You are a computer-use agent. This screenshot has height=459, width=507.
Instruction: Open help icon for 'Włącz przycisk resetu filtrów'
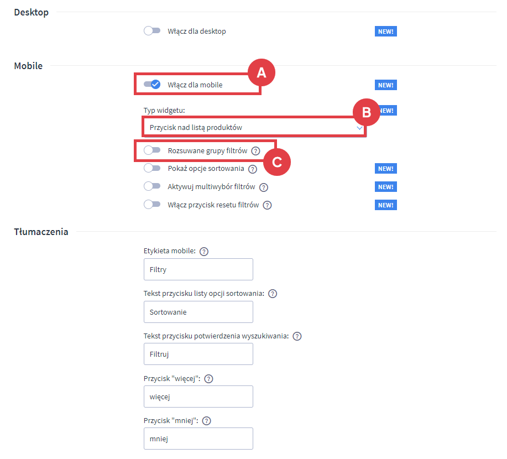click(x=267, y=205)
